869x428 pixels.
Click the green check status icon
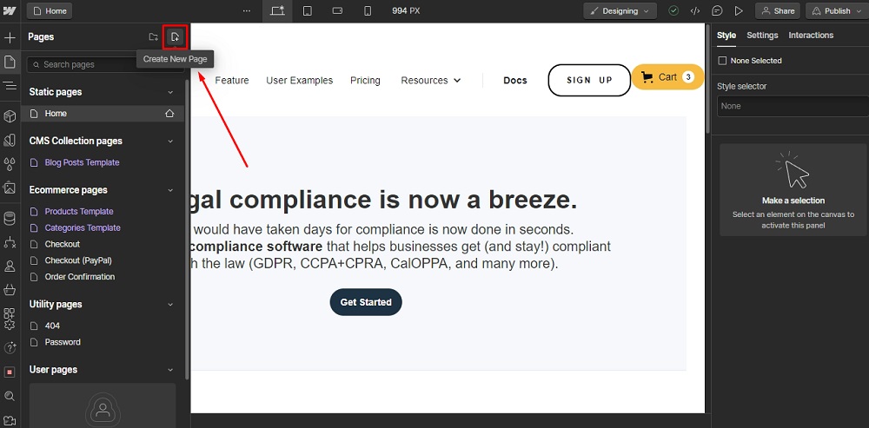coord(673,11)
